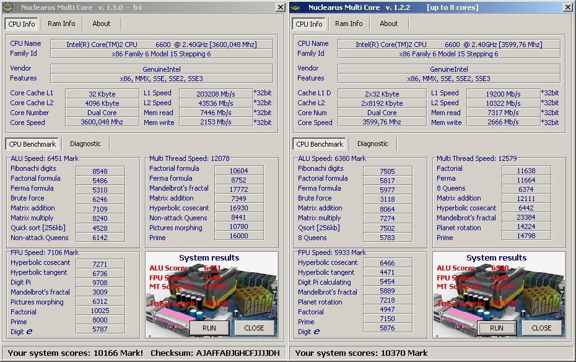Click Qsort [256kb] score "7502"
This screenshot has height=362, width=576.
388,228
